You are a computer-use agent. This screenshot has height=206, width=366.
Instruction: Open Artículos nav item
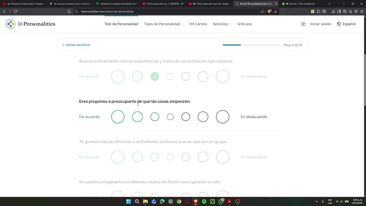coord(245,24)
